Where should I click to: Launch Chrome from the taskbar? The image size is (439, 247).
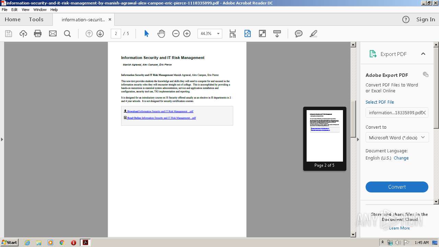tap(62, 243)
